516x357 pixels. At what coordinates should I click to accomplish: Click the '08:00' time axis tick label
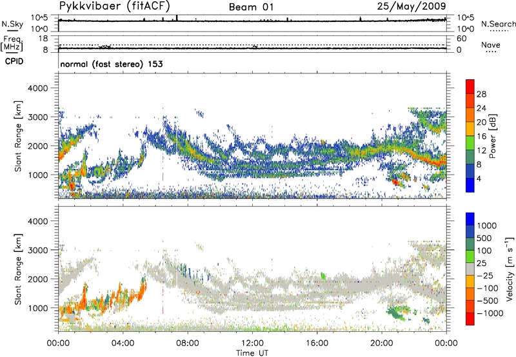click(188, 343)
